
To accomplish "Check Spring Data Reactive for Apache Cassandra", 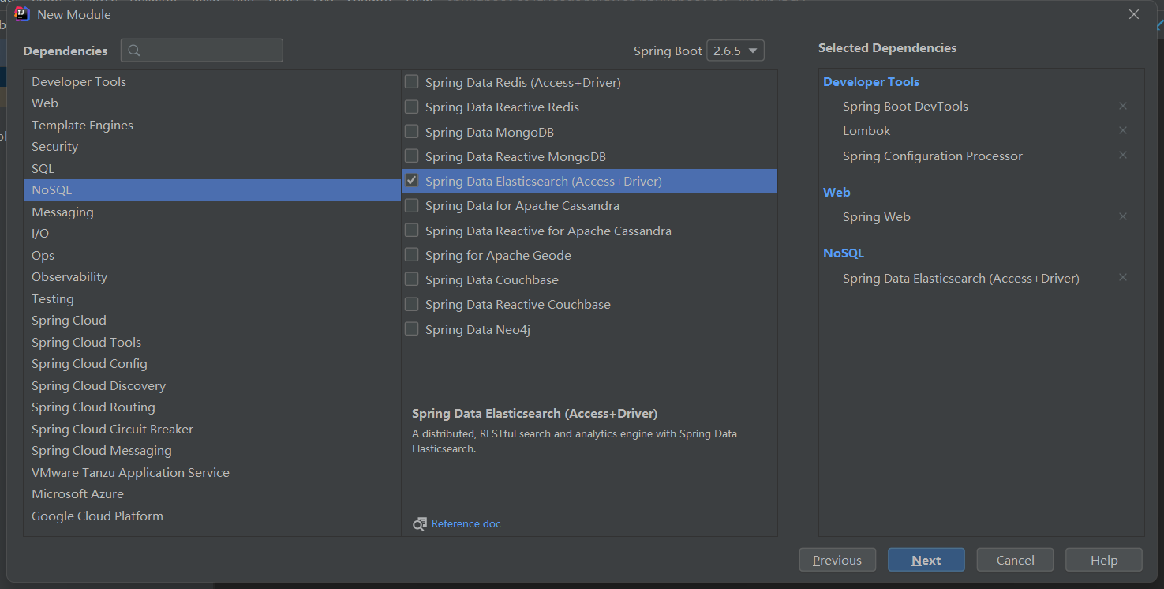I will (x=412, y=230).
